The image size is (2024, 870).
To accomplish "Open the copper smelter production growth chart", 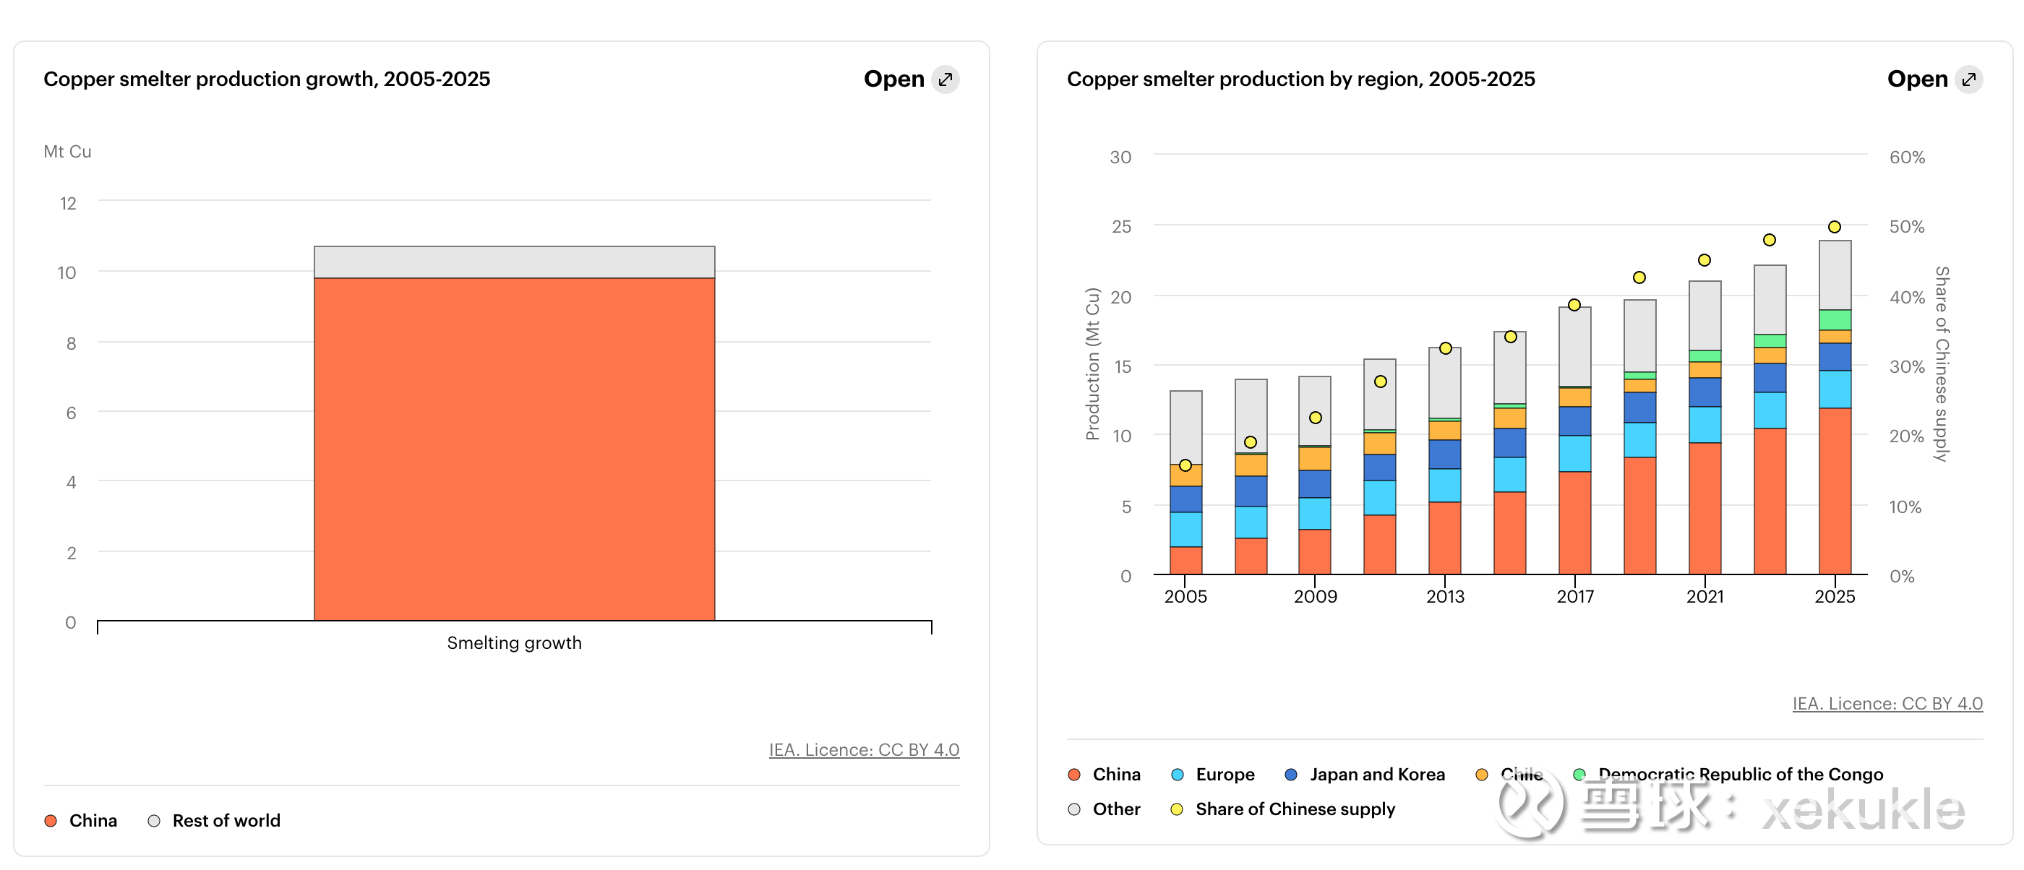I will (894, 79).
